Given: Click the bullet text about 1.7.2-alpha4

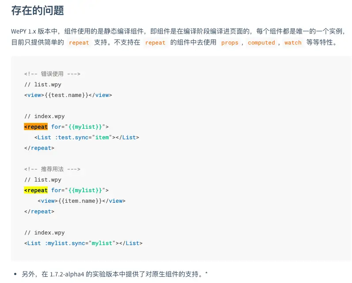Looking at the screenshot, I should [x=114, y=274].
